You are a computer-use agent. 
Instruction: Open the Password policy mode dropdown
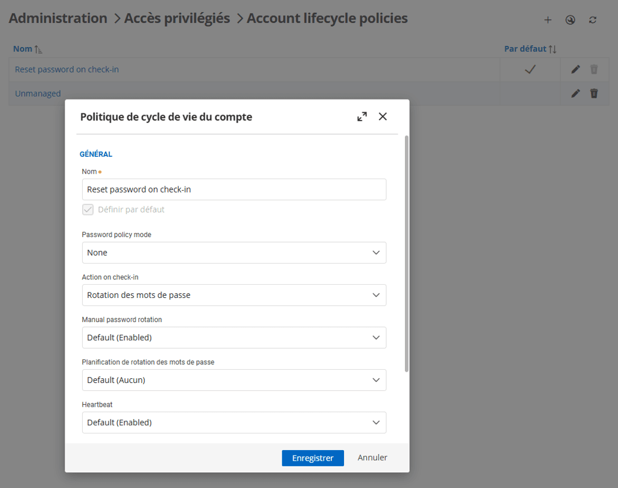coord(234,252)
